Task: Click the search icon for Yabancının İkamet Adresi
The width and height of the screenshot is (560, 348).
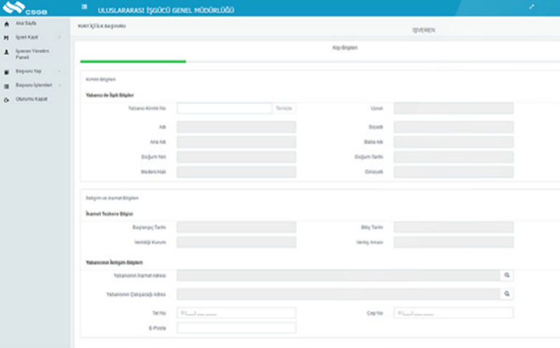Action: 507,276
